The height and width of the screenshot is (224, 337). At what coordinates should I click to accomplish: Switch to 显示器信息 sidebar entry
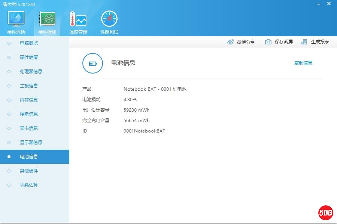pyautogui.click(x=31, y=143)
